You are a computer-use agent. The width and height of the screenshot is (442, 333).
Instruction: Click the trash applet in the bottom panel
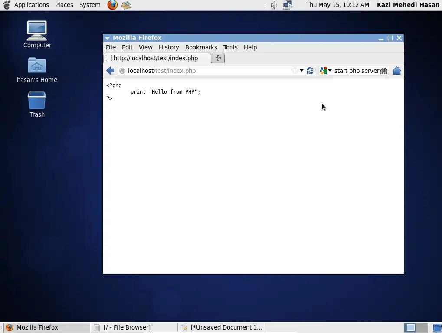(437, 328)
